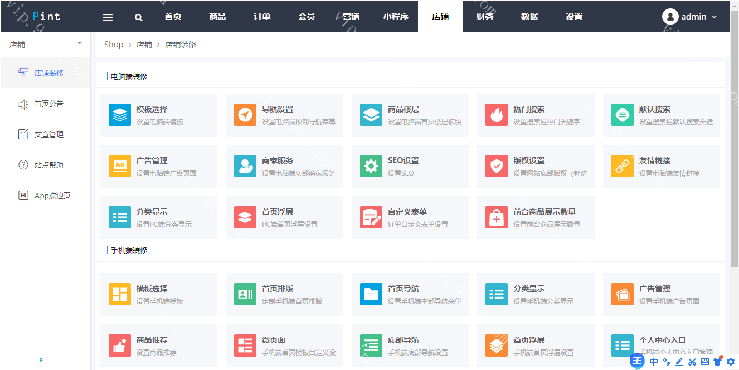Click the 商家服务 person icon
Screen dimensions: 739x370
[x=245, y=166]
